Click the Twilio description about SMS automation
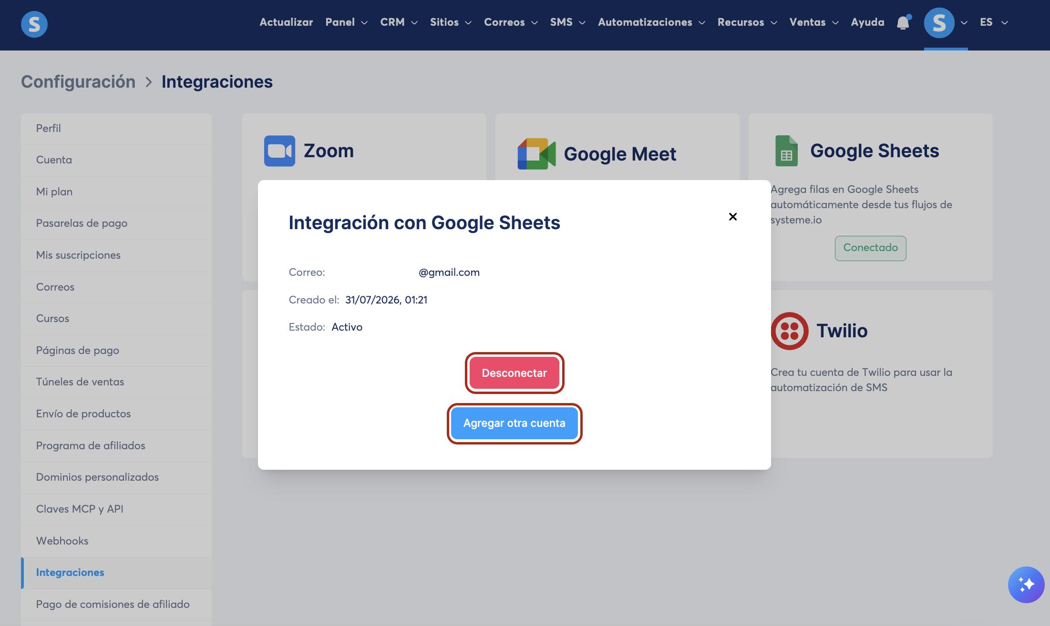The image size is (1050, 626). [861, 380]
